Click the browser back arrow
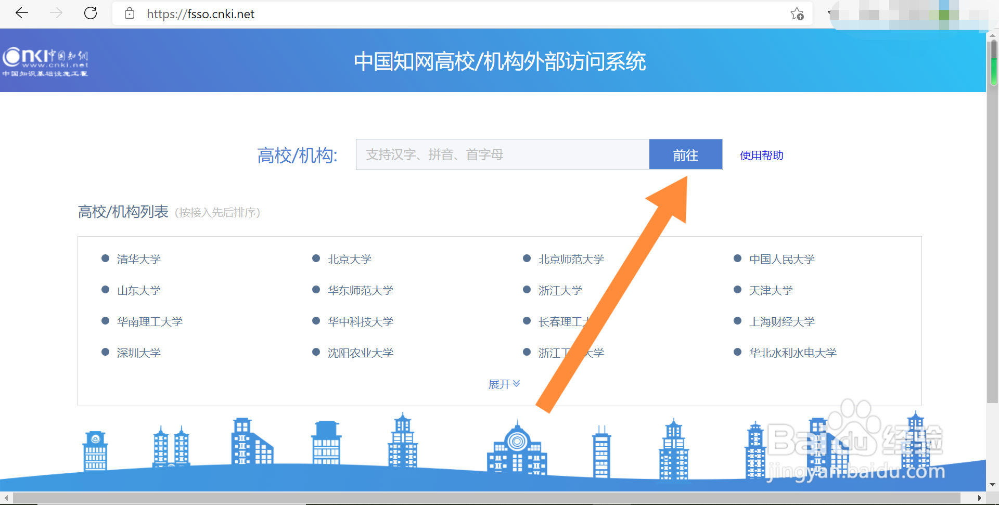Screen dimensions: 999x505 21,13
